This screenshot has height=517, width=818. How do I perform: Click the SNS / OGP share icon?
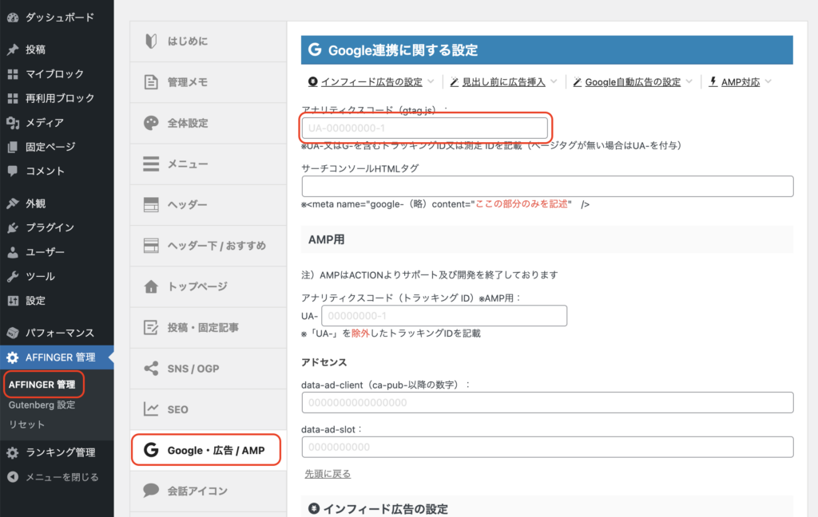point(151,369)
